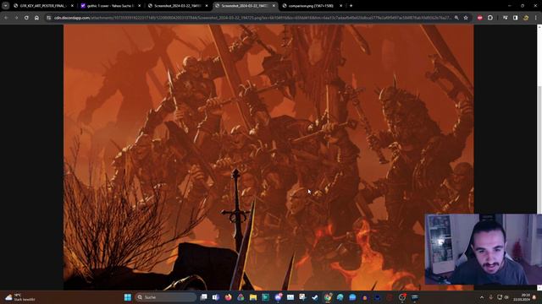Close the active Screenshot tab
This screenshot has width=542, height=304.
(x=274, y=6)
